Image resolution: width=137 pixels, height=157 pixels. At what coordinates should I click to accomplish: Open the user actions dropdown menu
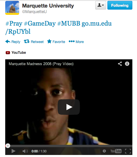(101, 5)
